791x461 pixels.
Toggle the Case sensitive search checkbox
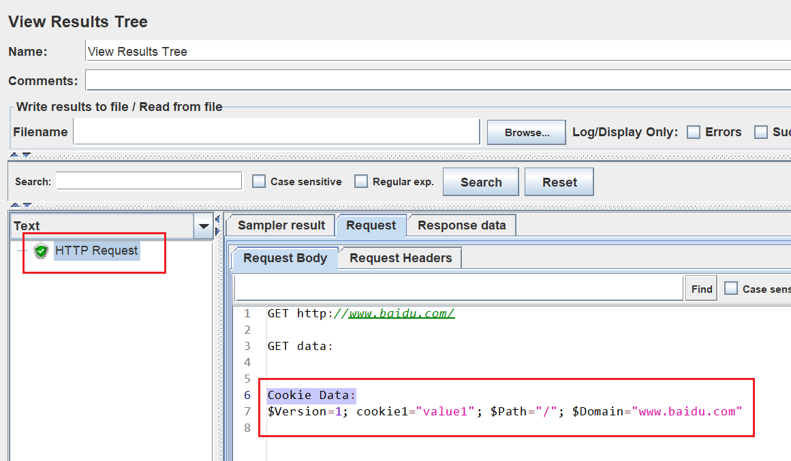(259, 182)
